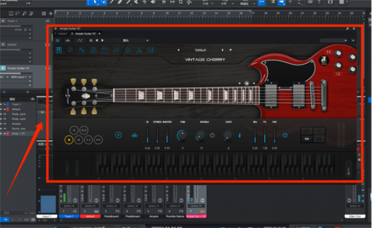The width and height of the screenshot is (372, 228).
Task: Pin the Ample Guitar VC plugin window
Action: (347, 28)
